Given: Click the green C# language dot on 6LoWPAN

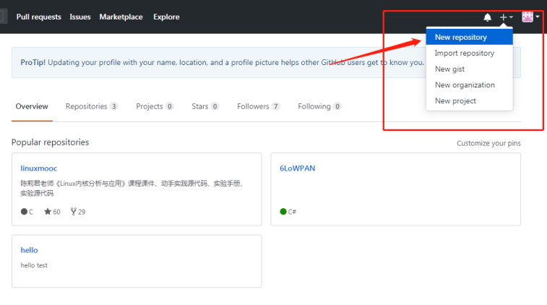Looking at the screenshot, I should [283, 212].
